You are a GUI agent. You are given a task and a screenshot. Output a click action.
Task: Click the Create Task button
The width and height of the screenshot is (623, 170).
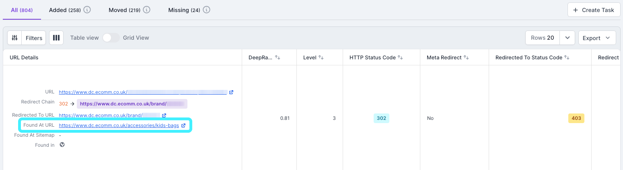click(x=594, y=10)
